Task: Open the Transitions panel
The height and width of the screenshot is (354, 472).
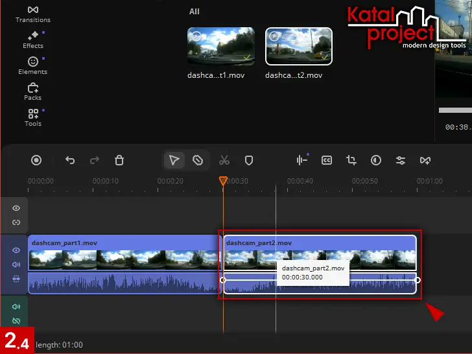Action: point(32,14)
